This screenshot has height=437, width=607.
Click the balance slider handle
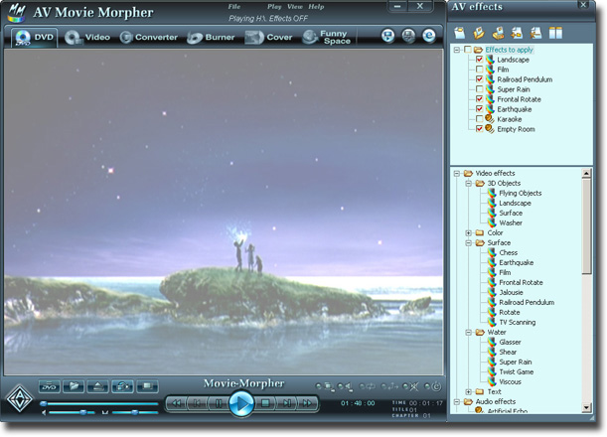pyautogui.click(x=134, y=412)
